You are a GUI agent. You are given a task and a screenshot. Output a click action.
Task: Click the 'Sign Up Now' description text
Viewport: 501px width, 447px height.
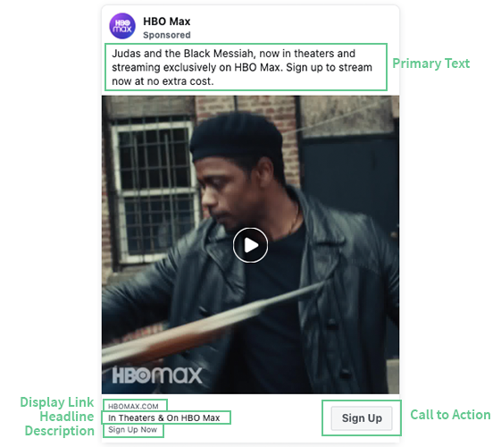132,429
